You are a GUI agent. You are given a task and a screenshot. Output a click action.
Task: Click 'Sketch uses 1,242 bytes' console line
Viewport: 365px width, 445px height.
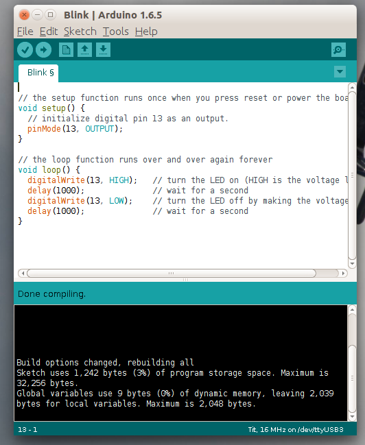(x=172, y=373)
